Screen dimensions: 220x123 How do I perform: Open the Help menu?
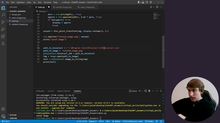tap(55, 2)
